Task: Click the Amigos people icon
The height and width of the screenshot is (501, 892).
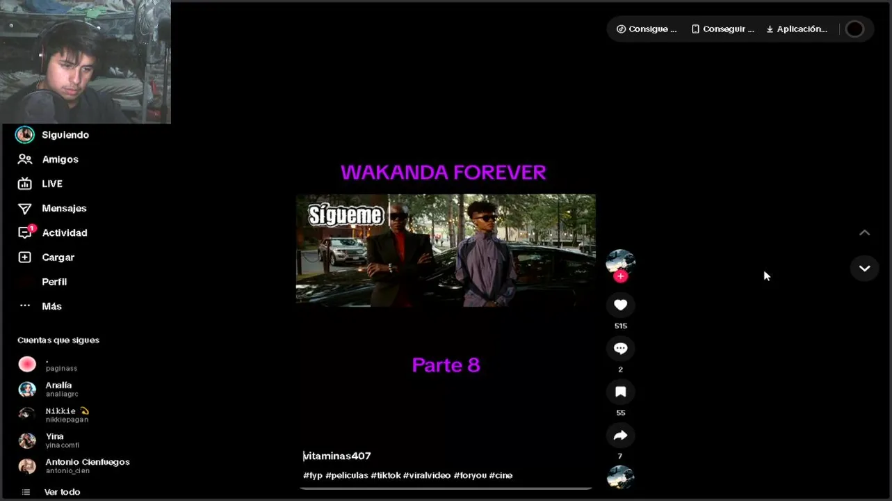Action: 25,159
